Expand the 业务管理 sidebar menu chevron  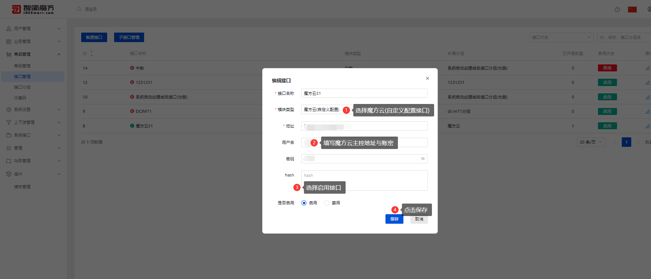coord(59,41)
